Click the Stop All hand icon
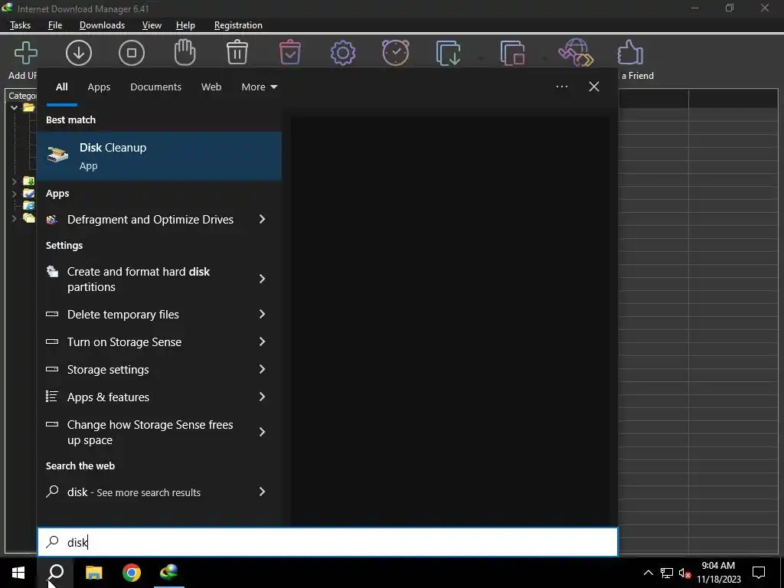Viewport: 784px width, 588px height. 185,53
